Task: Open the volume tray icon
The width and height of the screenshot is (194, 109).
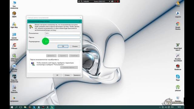Action: coord(166,107)
